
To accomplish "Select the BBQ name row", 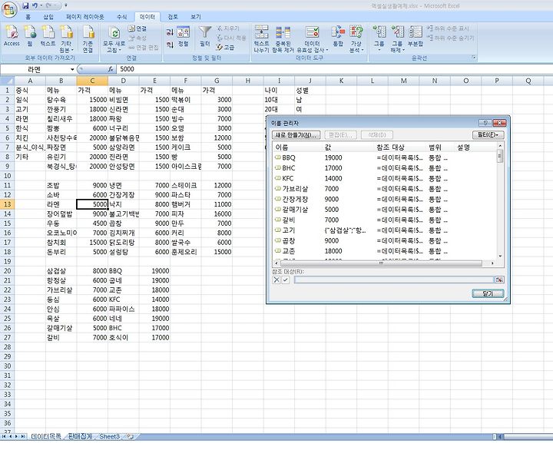I will pyautogui.click(x=385, y=157).
